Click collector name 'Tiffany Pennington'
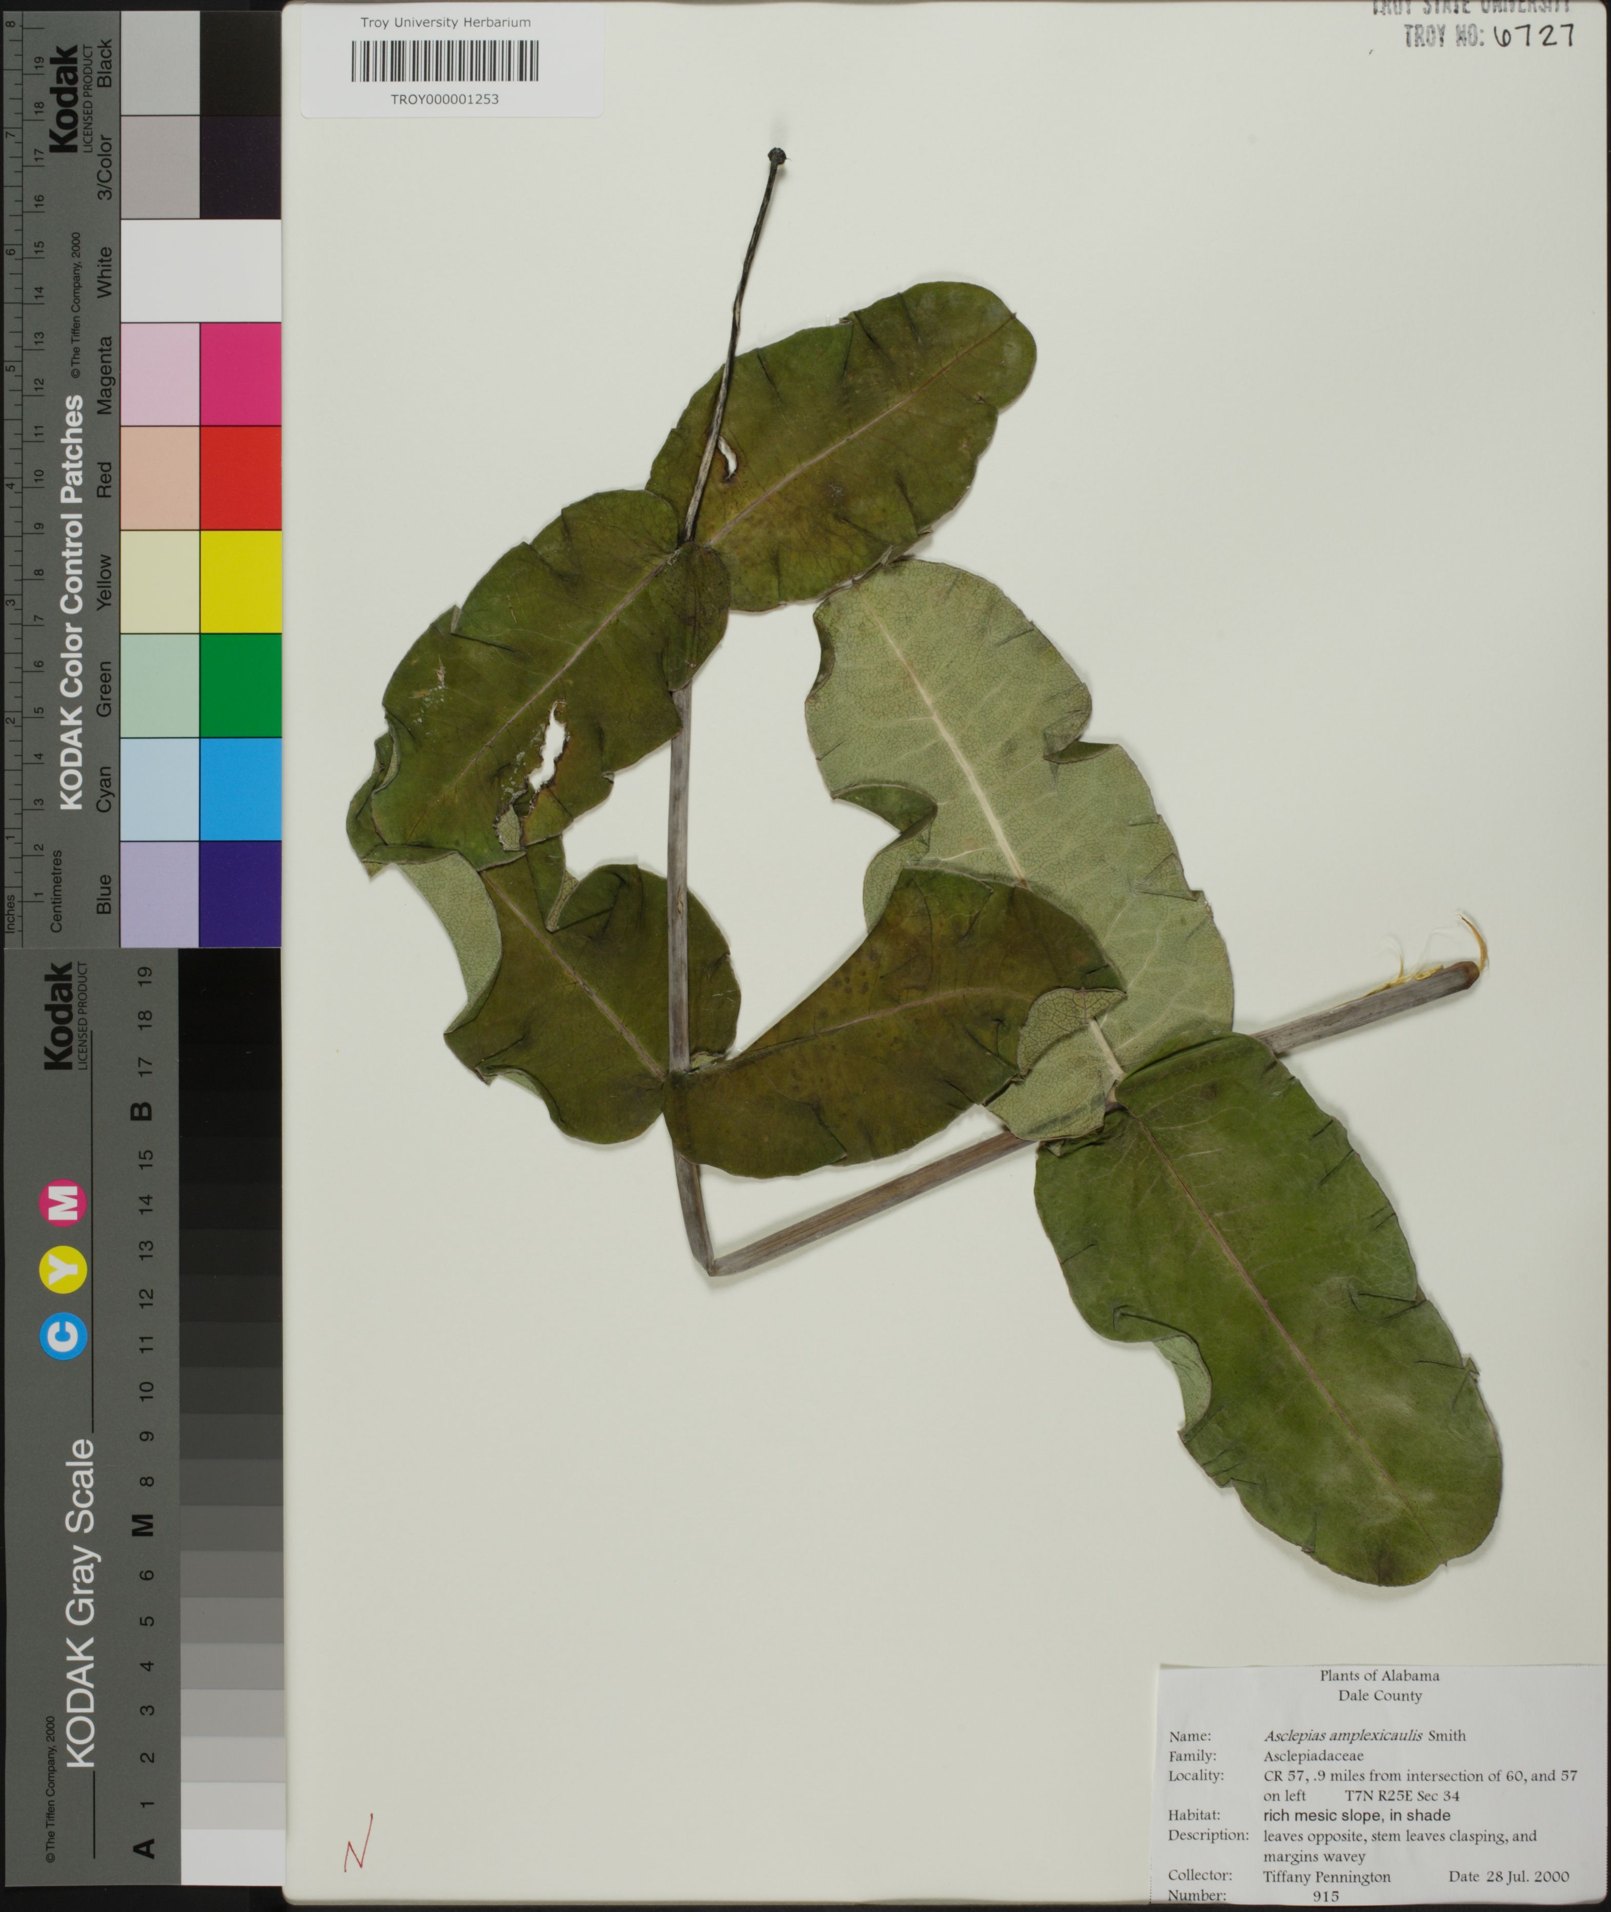 tap(1327, 1877)
